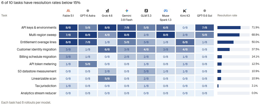Click GPT-6 Astra cell for API token metering

coord(88,64)
